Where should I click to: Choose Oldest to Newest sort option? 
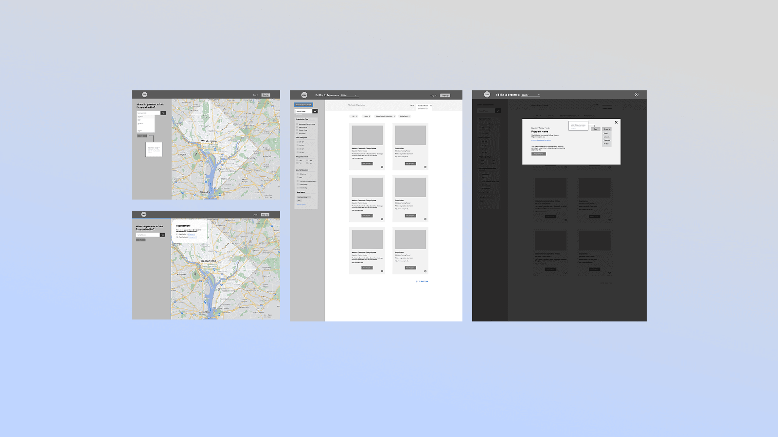(423, 109)
